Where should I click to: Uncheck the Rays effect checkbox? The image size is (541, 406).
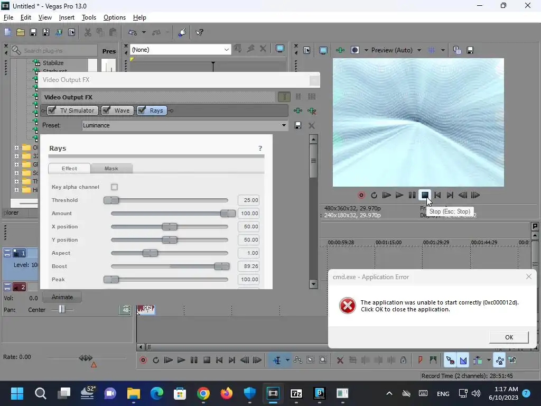click(x=142, y=110)
